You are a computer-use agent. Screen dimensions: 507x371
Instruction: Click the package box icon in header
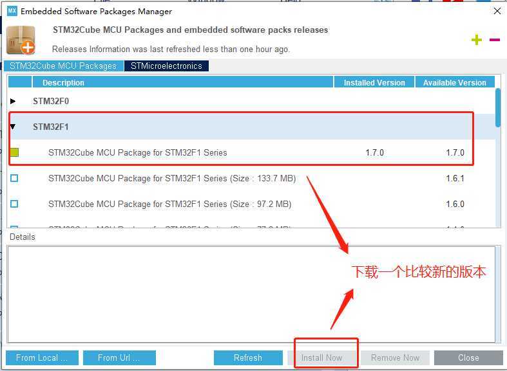21,40
